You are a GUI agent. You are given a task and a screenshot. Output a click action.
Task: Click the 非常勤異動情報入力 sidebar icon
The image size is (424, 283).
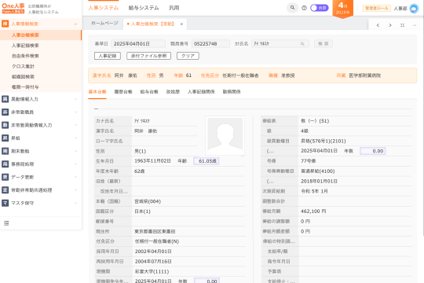[x=5, y=125]
